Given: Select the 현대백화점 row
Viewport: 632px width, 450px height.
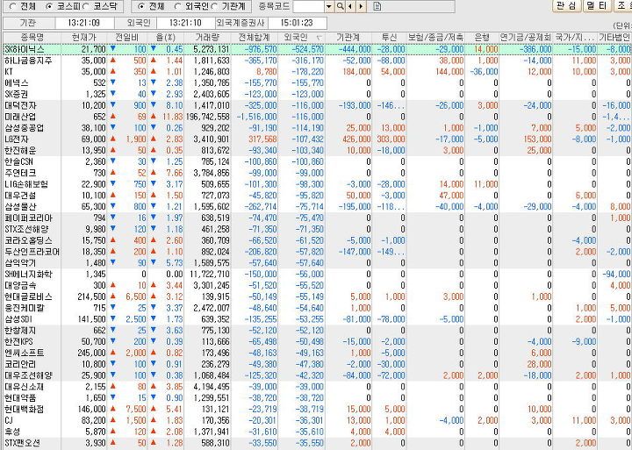Looking at the screenshot, I should click(x=317, y=410).
